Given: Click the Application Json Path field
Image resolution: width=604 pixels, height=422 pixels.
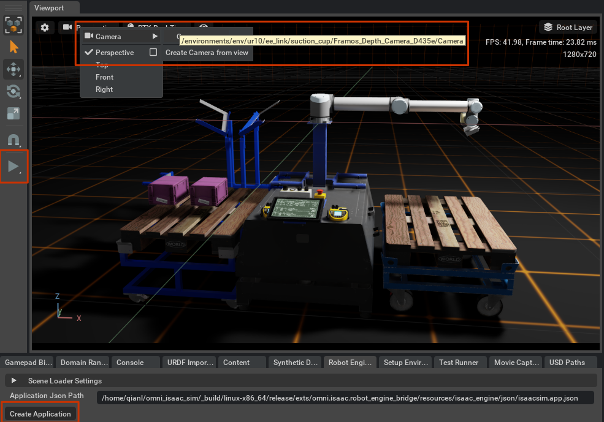Looking at the screenshot, I should coord(345,398).
